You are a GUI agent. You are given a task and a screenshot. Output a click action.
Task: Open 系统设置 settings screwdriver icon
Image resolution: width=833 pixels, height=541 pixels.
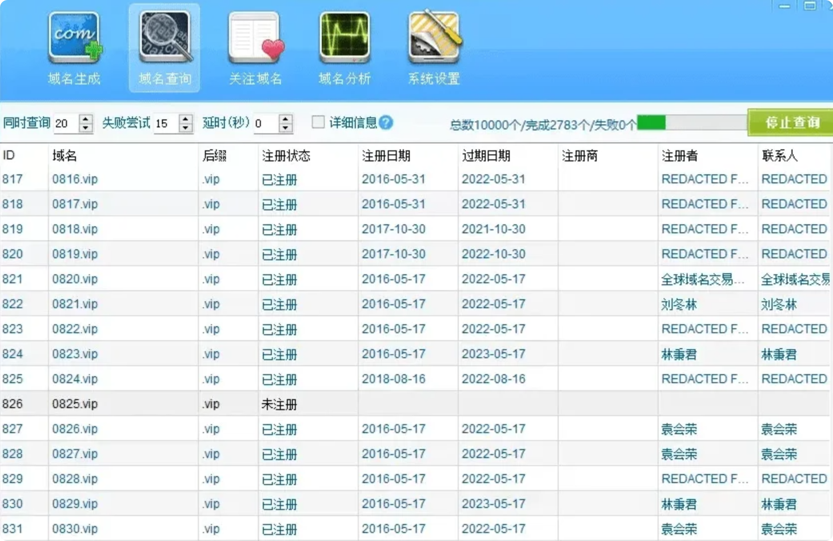(x=434, y=48)
